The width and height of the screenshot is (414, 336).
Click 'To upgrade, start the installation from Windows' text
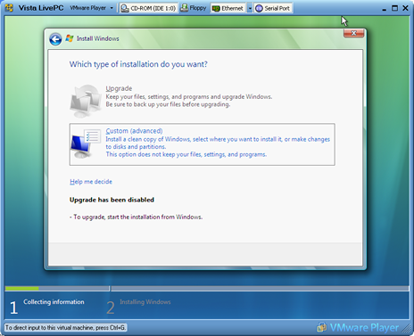pyautogui.click(x=137, y=217)
